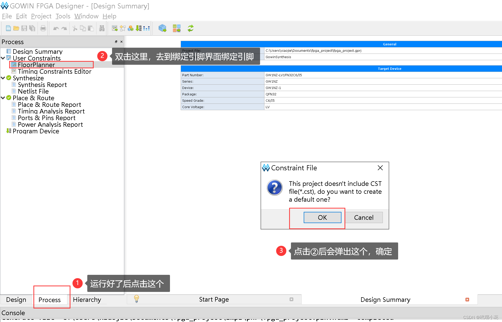
Task: Click the blue brick Run Synthesis icon
Action: pos(162,28)
